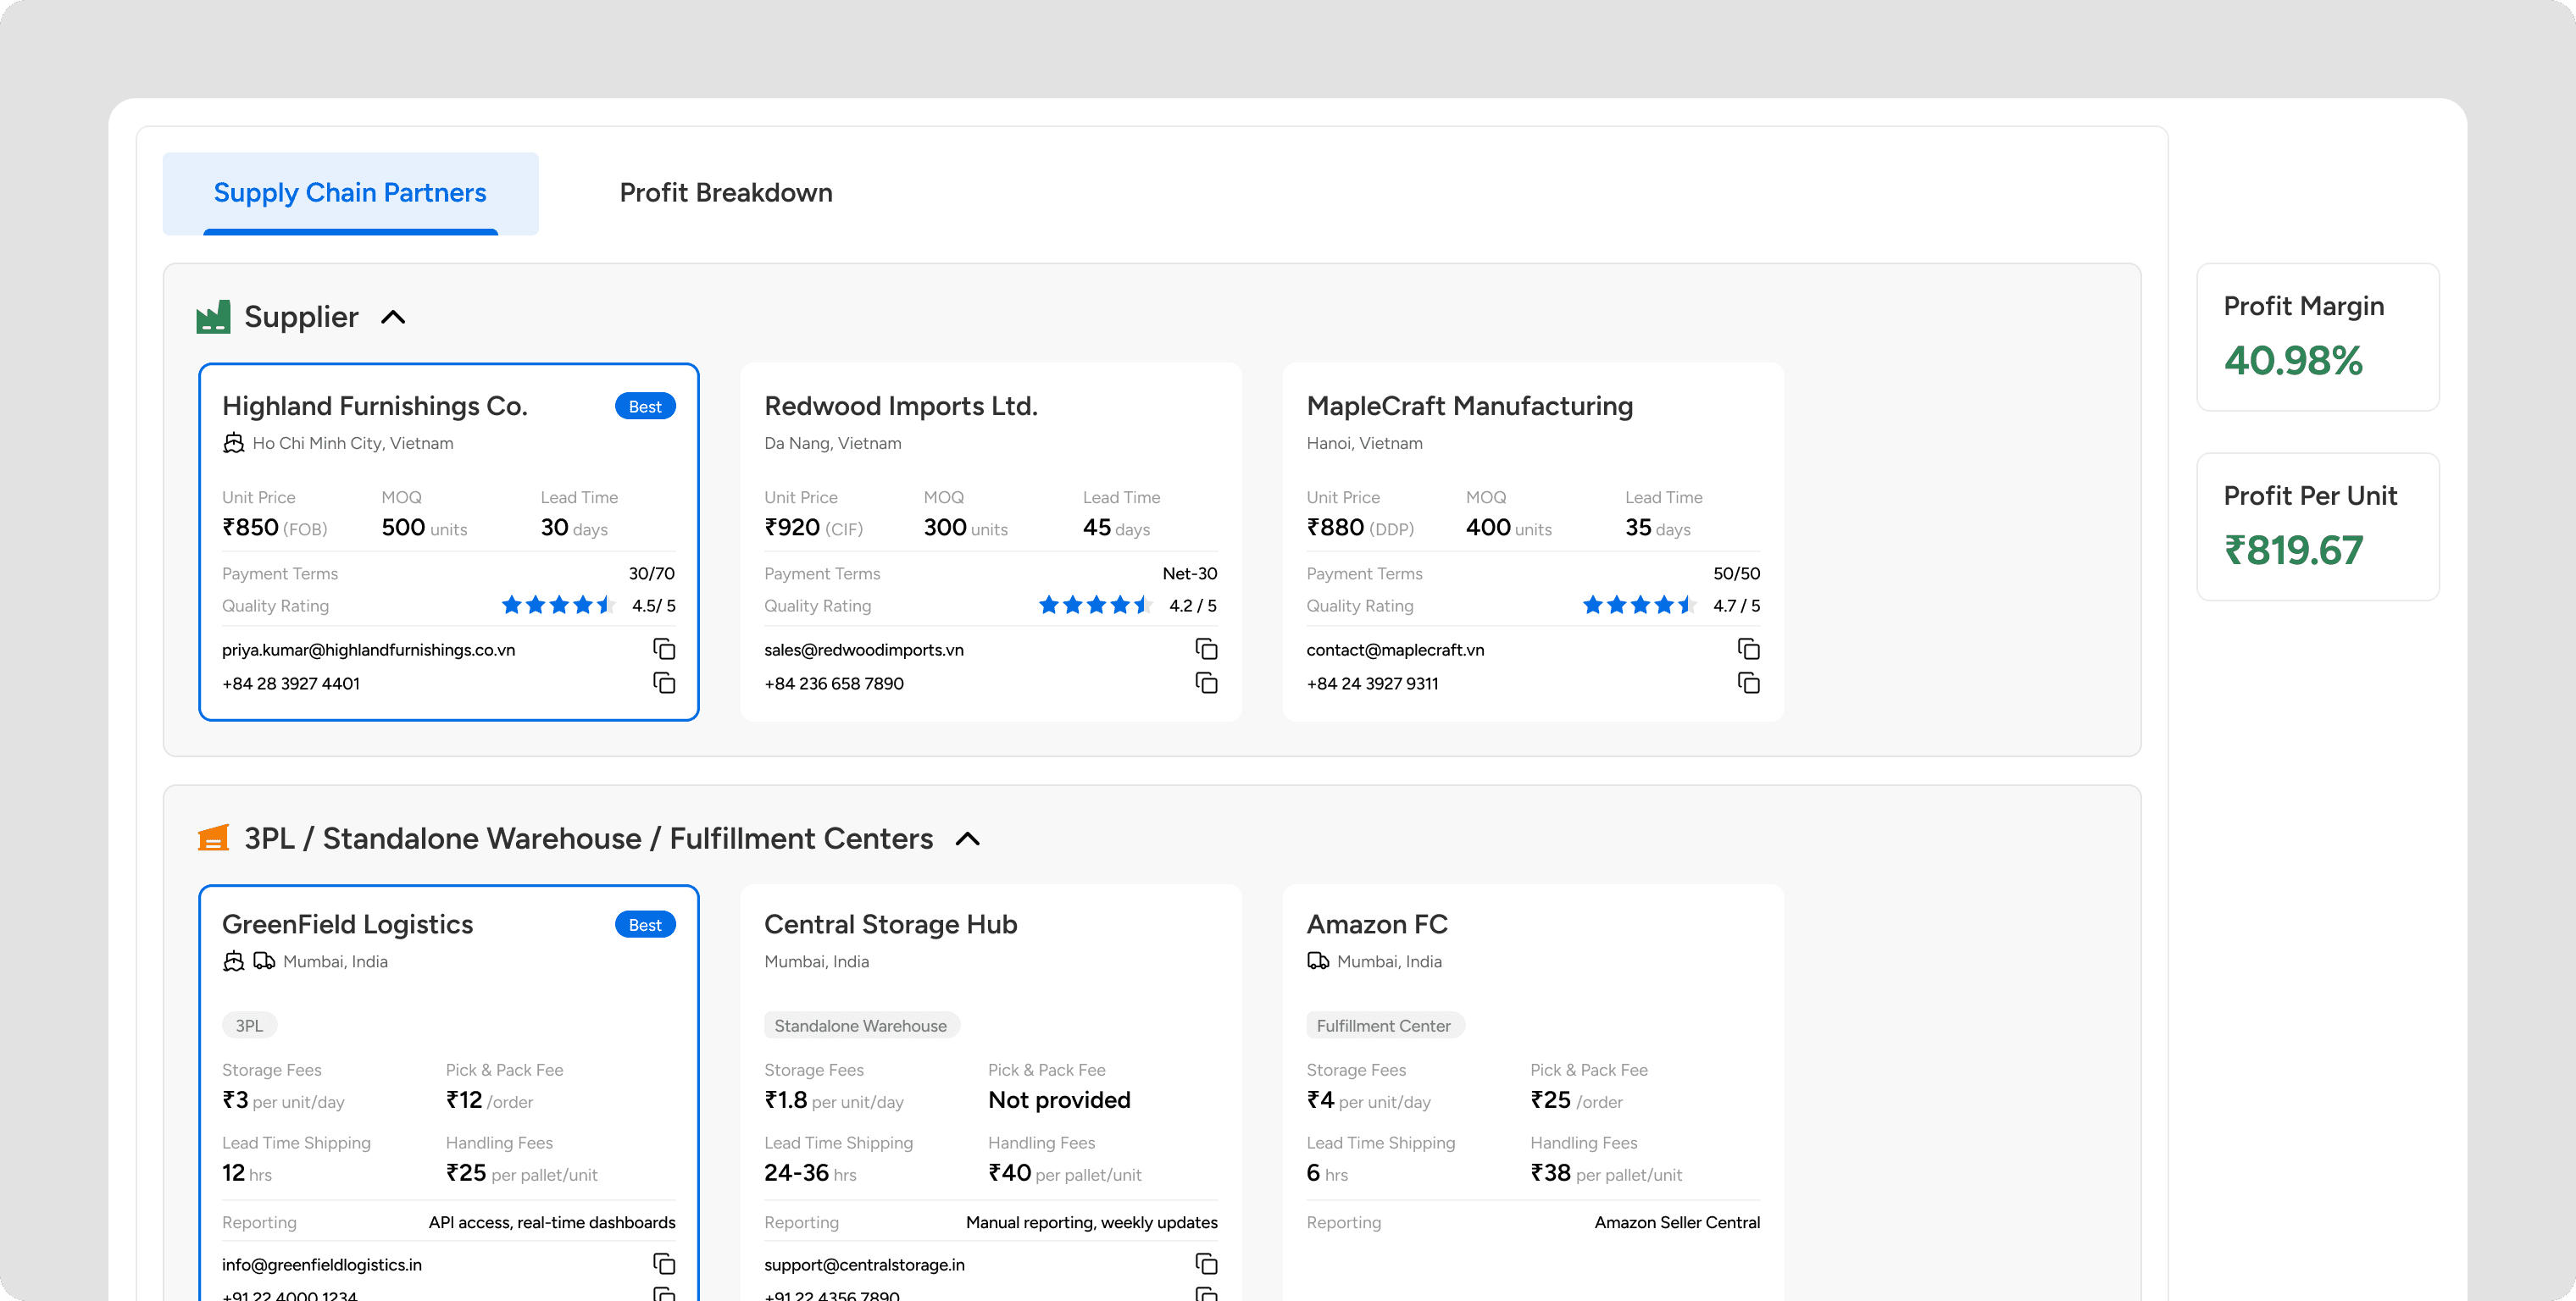
Task: Switch to Profit Breakdown tab
Action: click(x=725, y=193)
